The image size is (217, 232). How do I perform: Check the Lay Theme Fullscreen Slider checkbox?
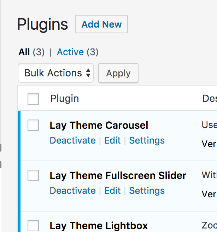[33, 175]
